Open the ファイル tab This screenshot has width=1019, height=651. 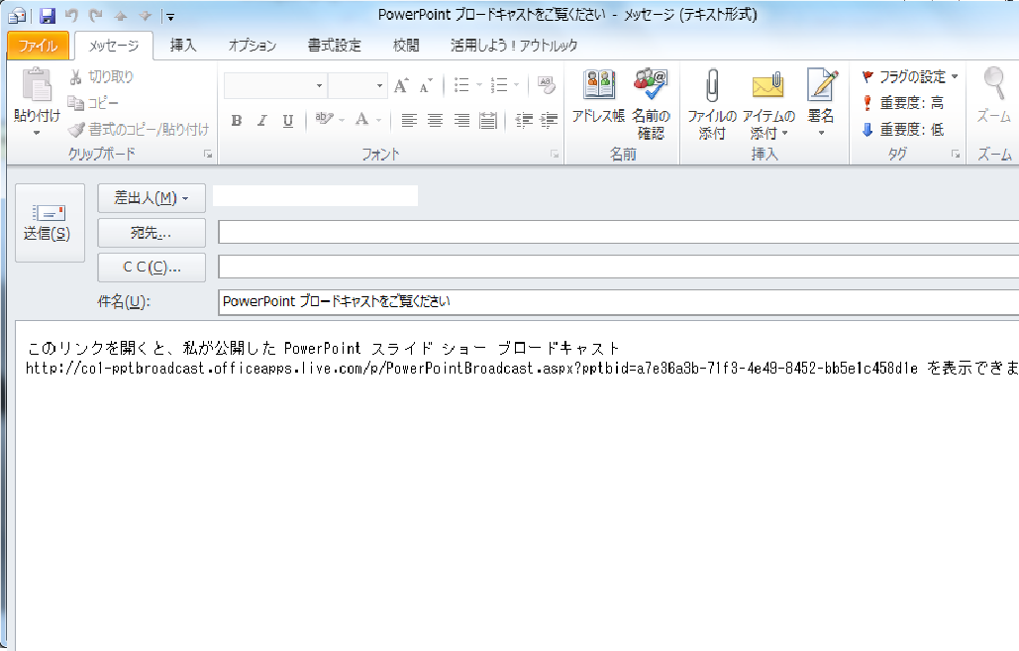pos(38,46)
